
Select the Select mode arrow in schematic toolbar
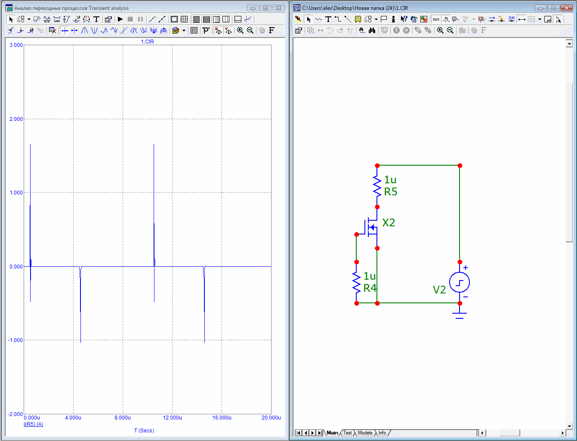click(309, 19)
